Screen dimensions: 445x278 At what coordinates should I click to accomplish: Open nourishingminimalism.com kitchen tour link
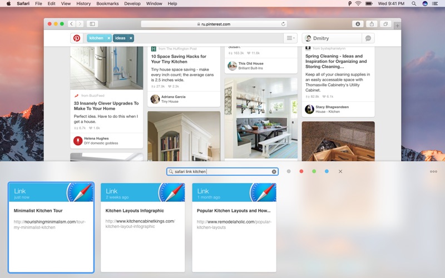coord(50,224)
